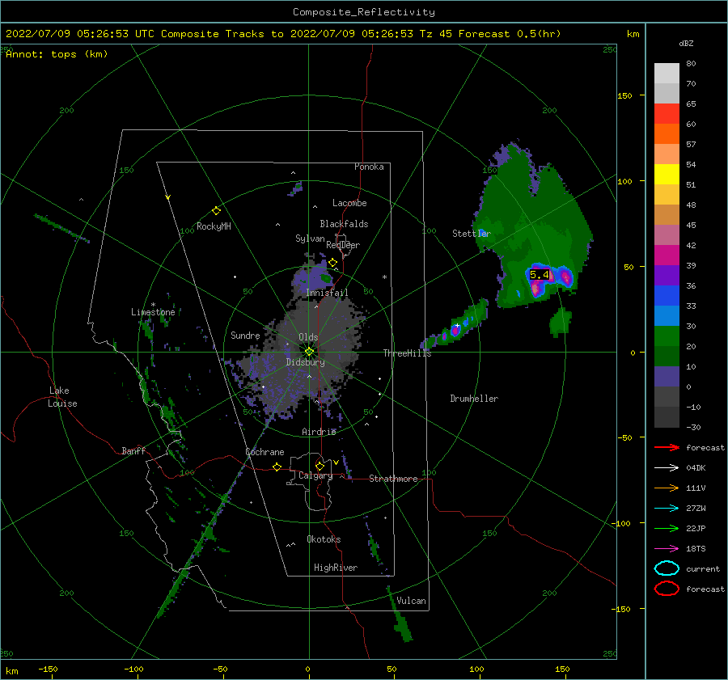This screenshot has width=728, height=680.
Task: Select the magenta 18TS arrow legend icon
Action: [667, 549]
